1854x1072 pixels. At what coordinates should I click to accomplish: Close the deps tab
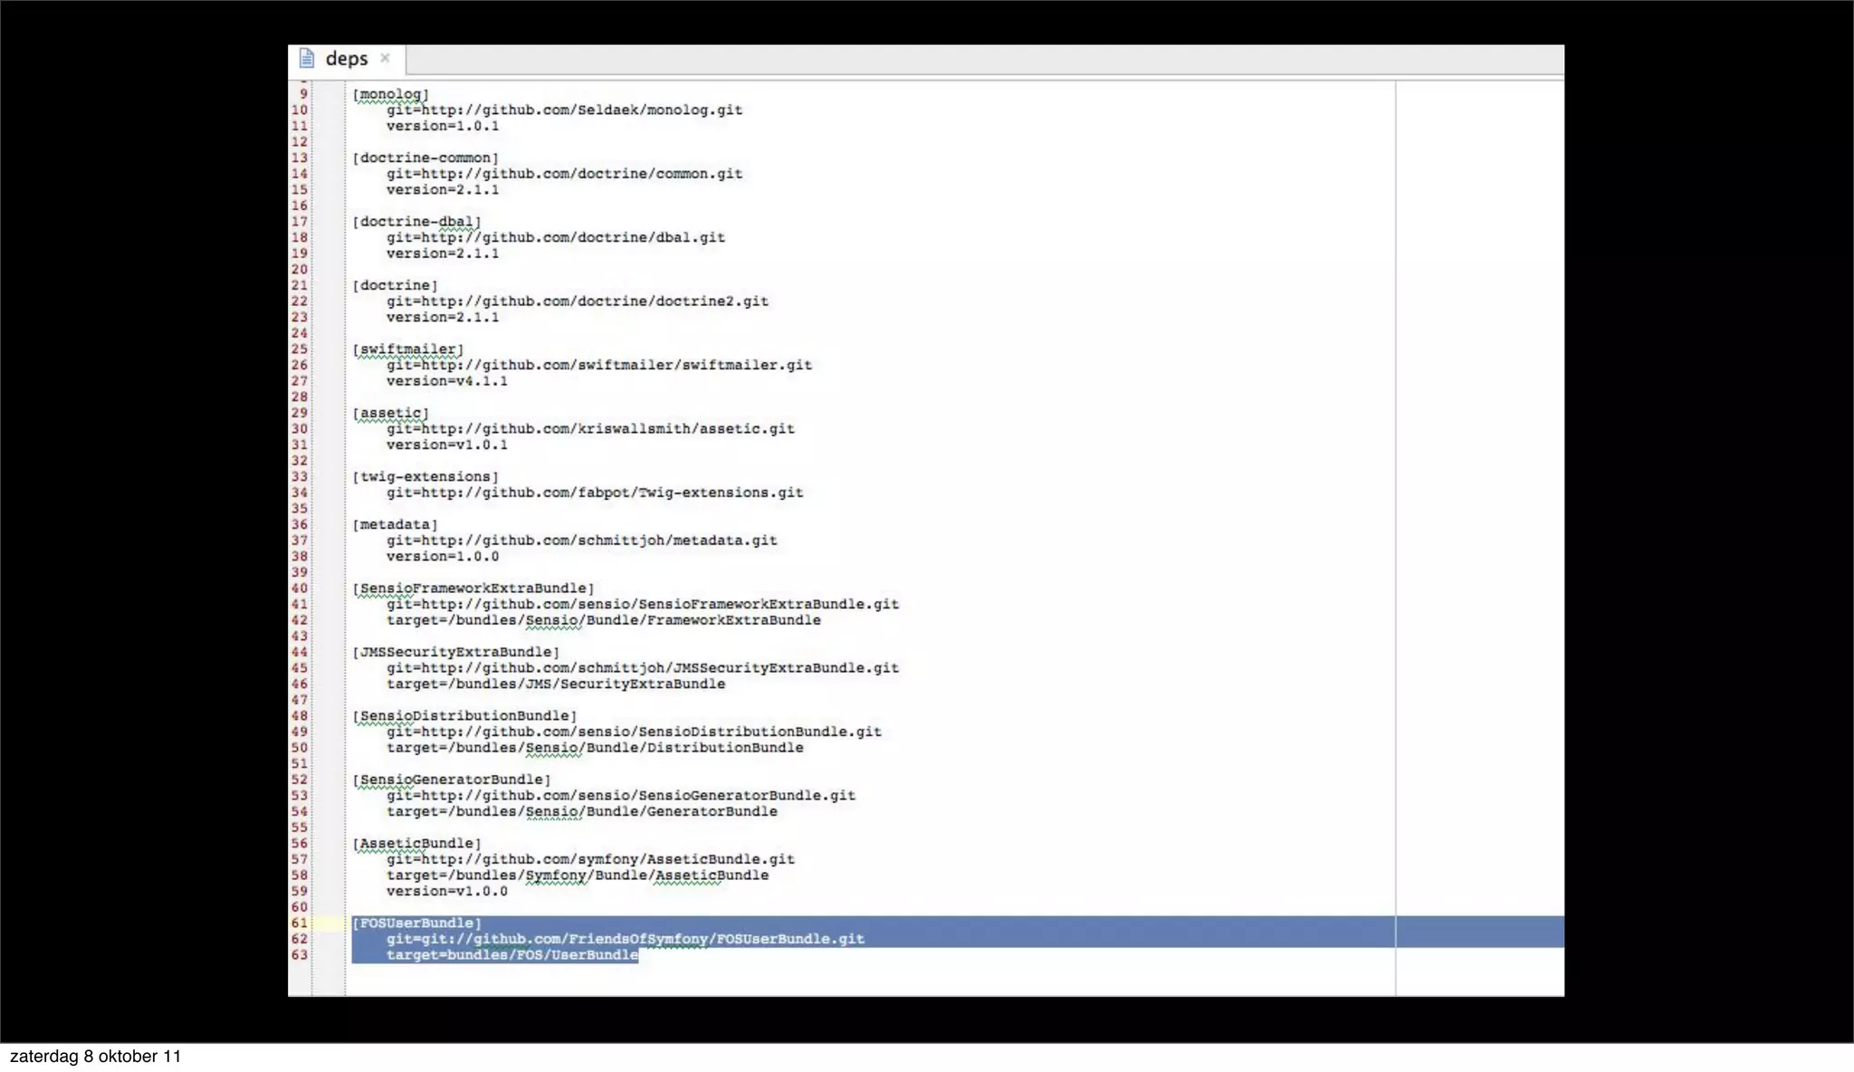385,58
